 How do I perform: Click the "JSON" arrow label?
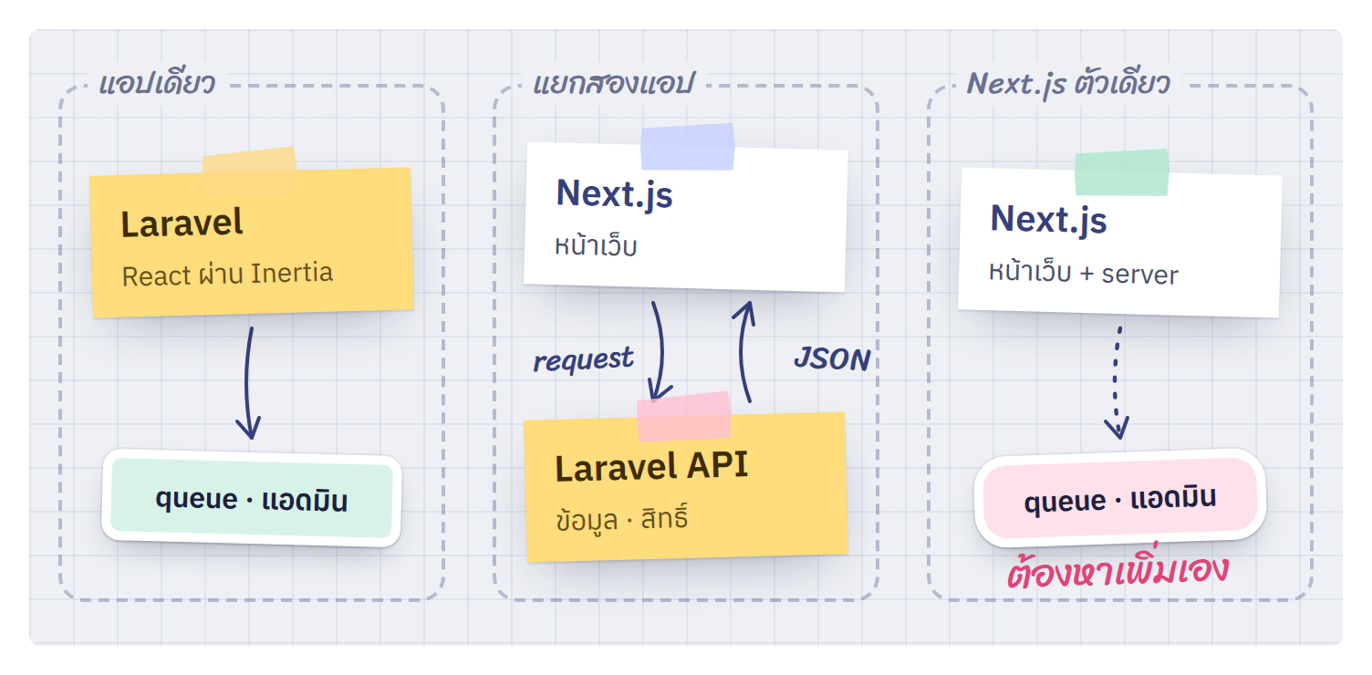pos(832,359)
